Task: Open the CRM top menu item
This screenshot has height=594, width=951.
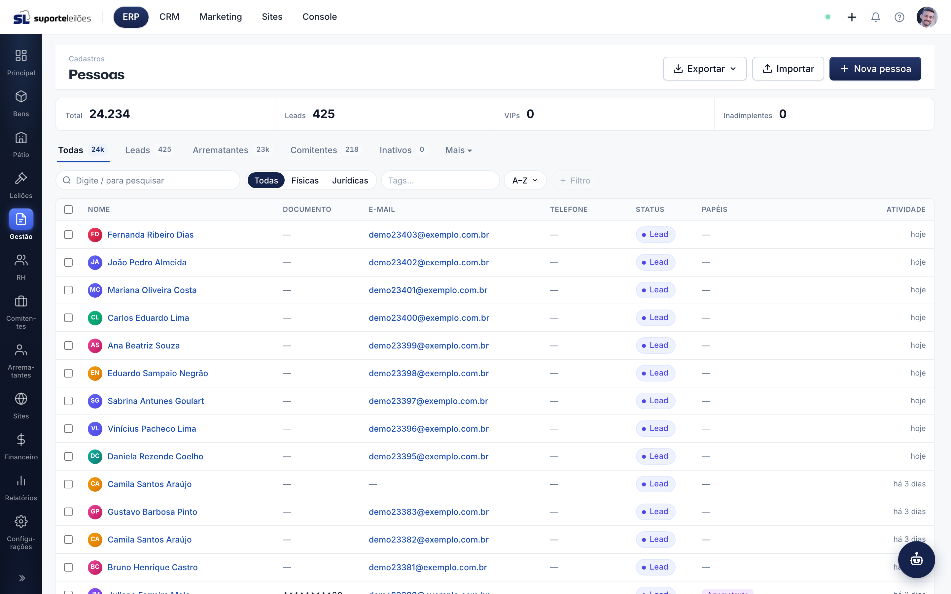Action: [x=169, y=17]
